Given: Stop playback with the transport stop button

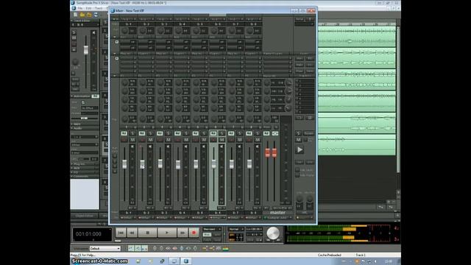Looking at the screenshot, I should 147,233.
